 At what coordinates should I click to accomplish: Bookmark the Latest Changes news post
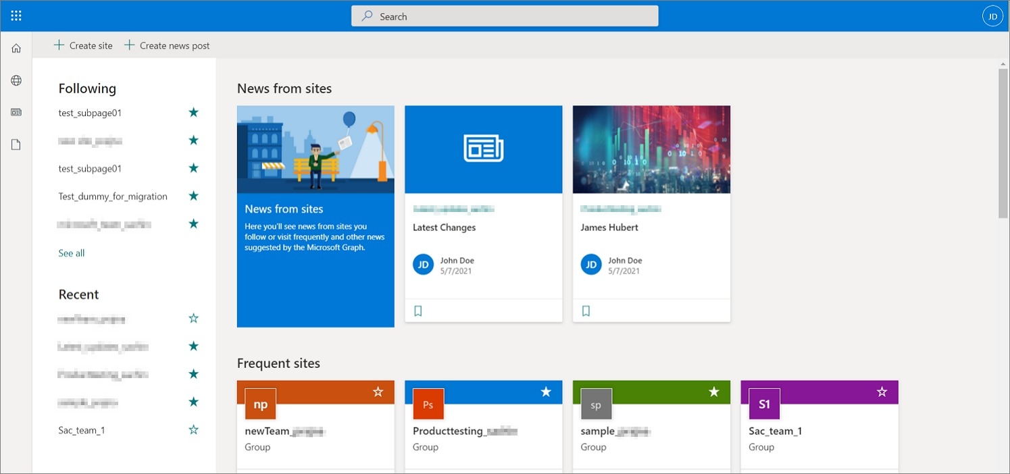[x=418, y=310]
